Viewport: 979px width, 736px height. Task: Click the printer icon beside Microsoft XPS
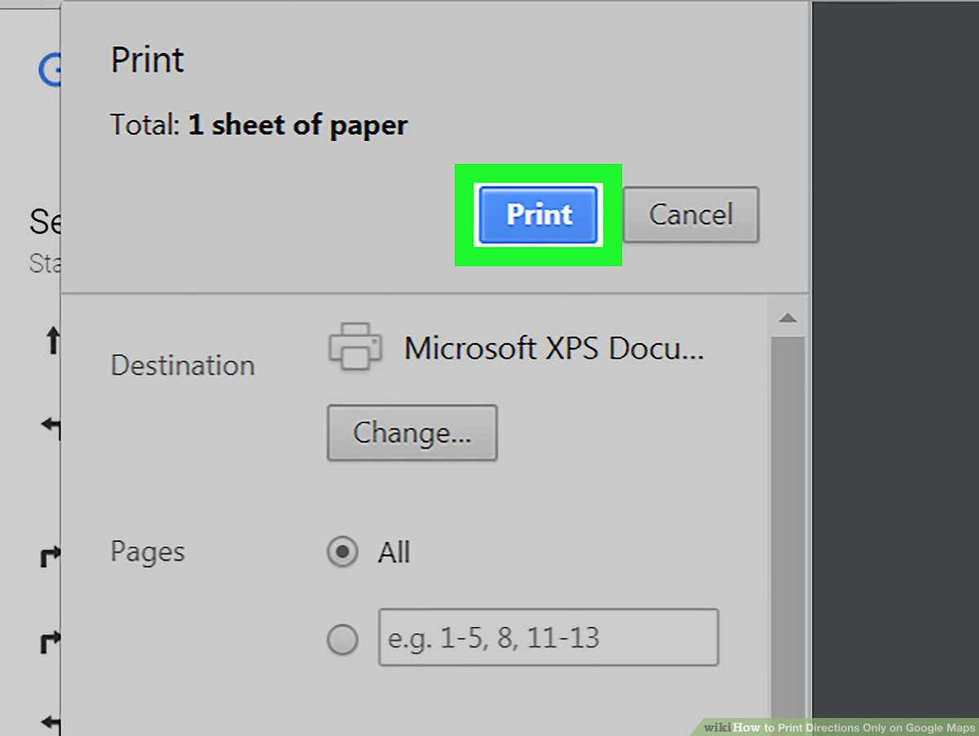pyautogui.click(x=355, y=346)
